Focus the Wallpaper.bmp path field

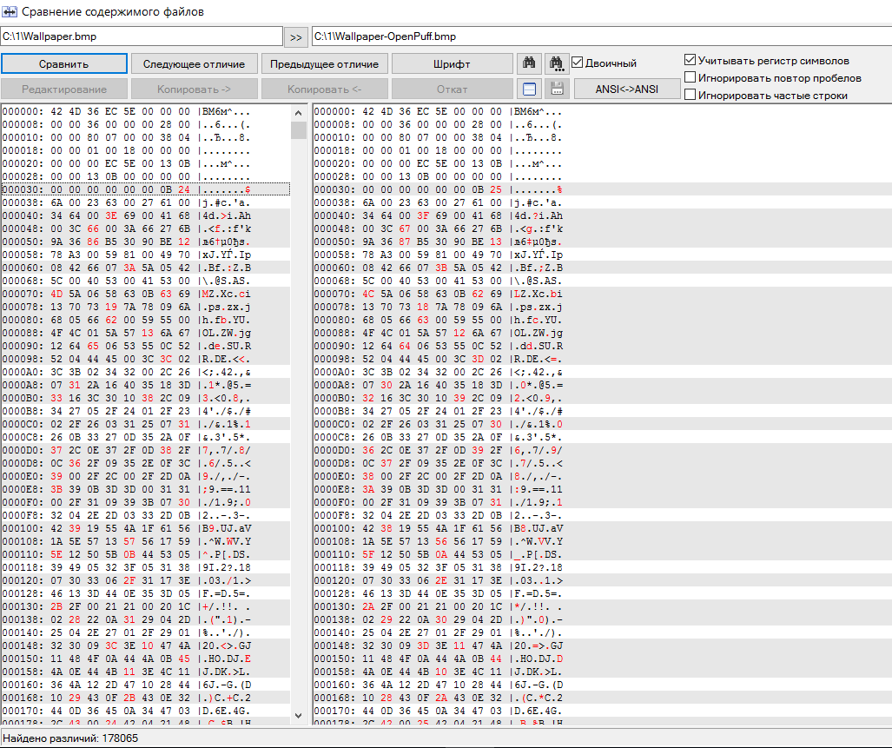142,36
